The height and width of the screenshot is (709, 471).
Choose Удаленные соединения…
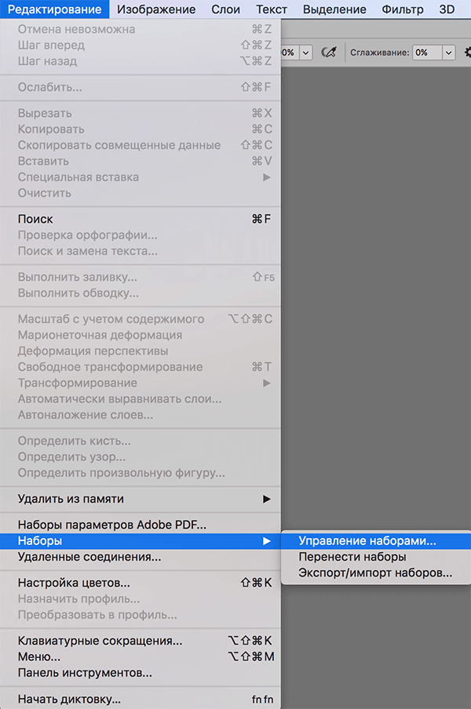[141, 557]
